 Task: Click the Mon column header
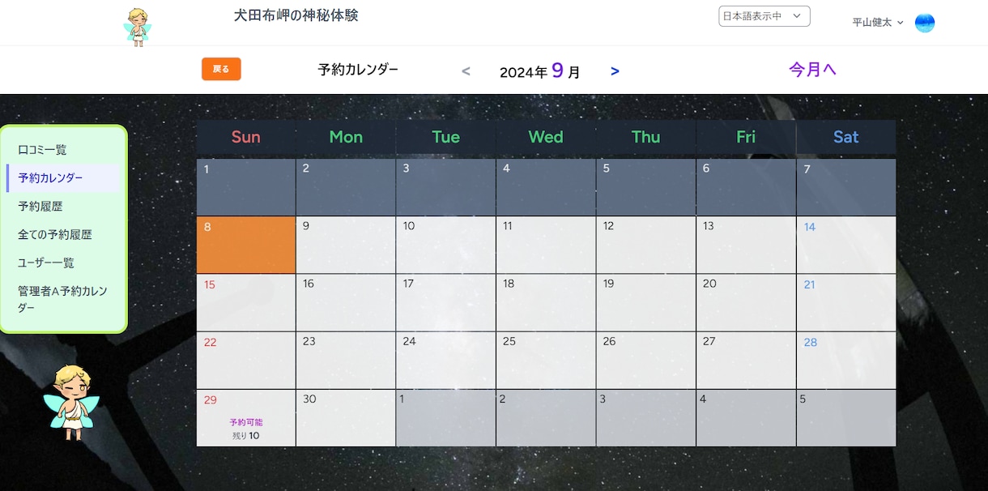(346, 137)
